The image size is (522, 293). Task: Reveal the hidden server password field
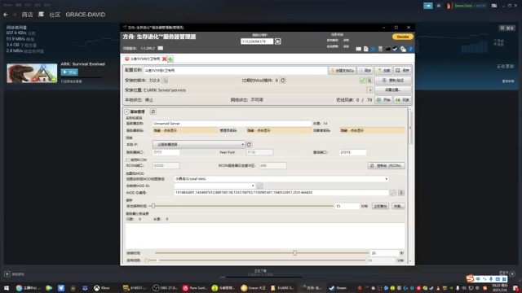tap(185, 130)
